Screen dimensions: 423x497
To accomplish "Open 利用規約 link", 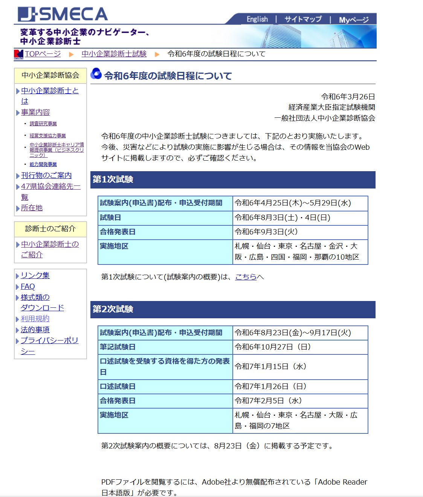I will 35,319.
